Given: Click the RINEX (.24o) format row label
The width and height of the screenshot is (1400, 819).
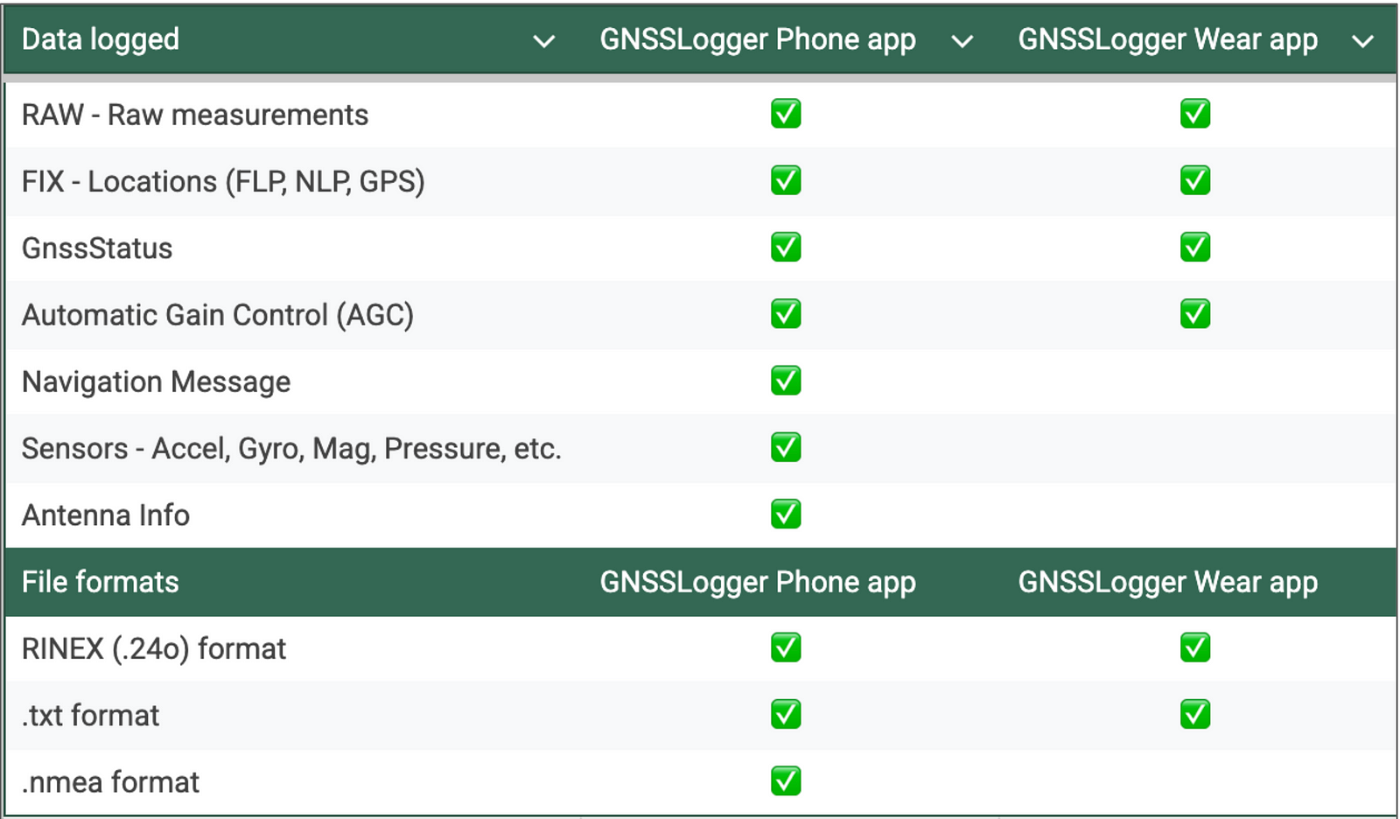Looking at the screenshot, I should coord(154,648).
